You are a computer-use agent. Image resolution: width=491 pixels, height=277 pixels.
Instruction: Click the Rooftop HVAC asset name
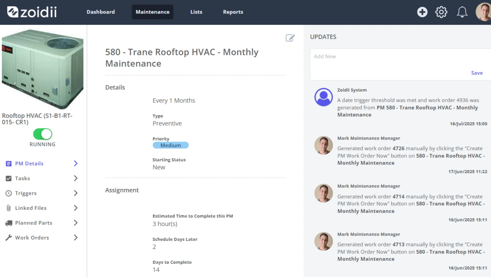click(x=37, y=119)
